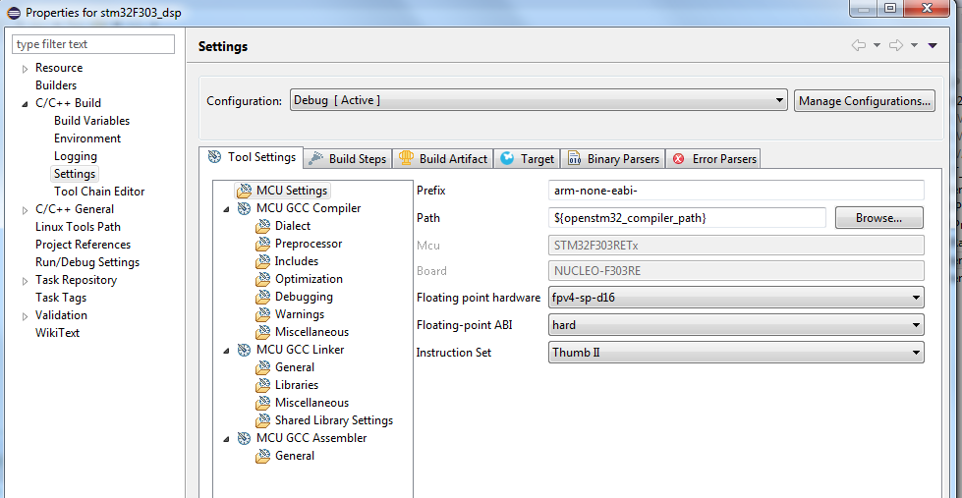The image size is (962, 498).
Task: Collapse the MCU GCC Assembler node
Action: point(226,439)
